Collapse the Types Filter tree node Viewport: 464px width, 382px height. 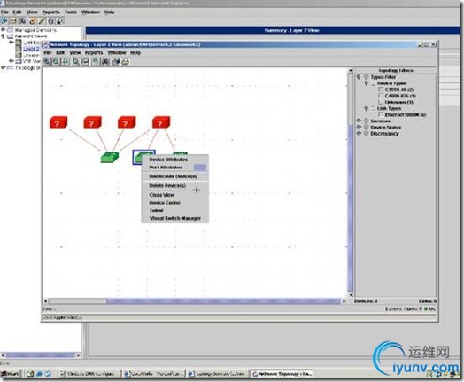click(359, 77)
